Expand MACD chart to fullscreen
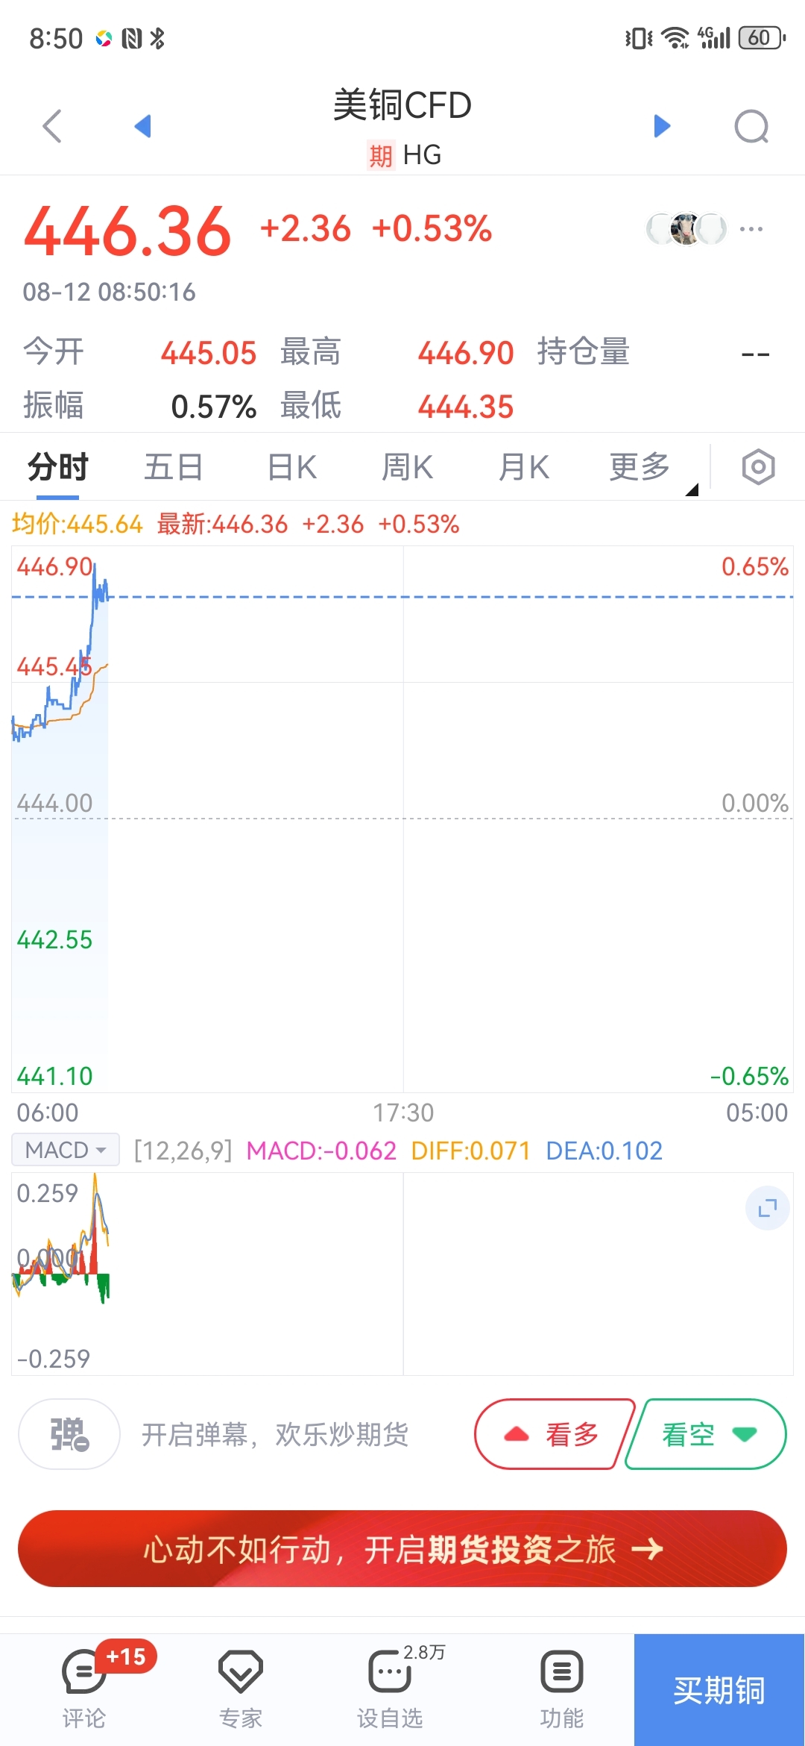The width and height of the screenshot is (805, 1746). tap(767, 1207)
